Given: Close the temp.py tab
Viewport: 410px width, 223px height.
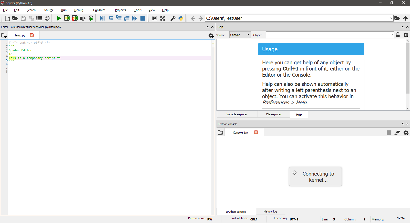Looking at the screenshot, I should (x=32, y=35).
